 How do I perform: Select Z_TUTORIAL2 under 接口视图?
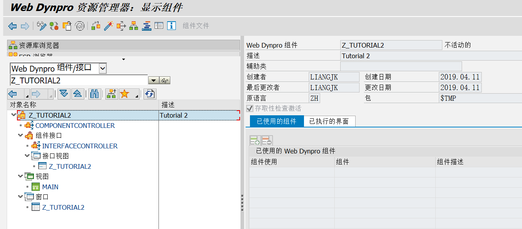coord(70,166)
